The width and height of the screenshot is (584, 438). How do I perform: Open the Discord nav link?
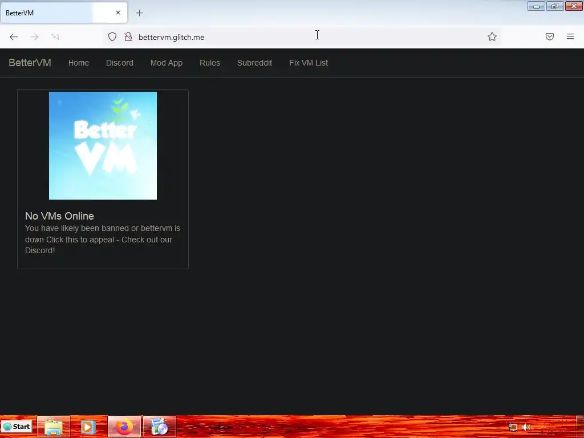click(x=120, y=63)
